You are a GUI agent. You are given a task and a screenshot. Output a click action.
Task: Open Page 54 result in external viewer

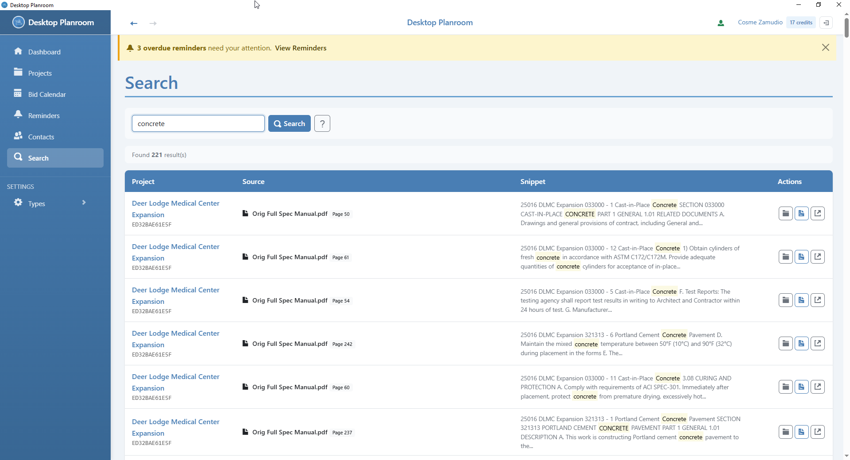(x=817, y=300)
